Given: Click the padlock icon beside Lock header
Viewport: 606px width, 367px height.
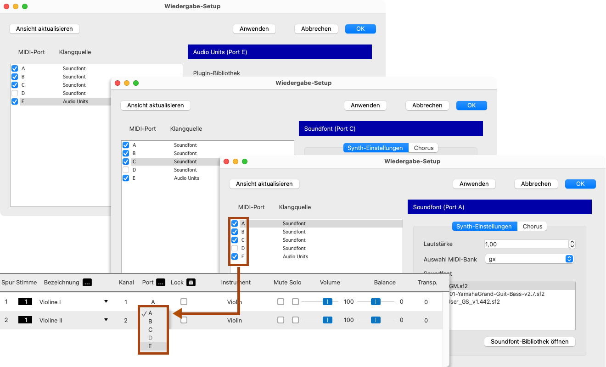Looking at the screenshot, I should click(191, 283).
